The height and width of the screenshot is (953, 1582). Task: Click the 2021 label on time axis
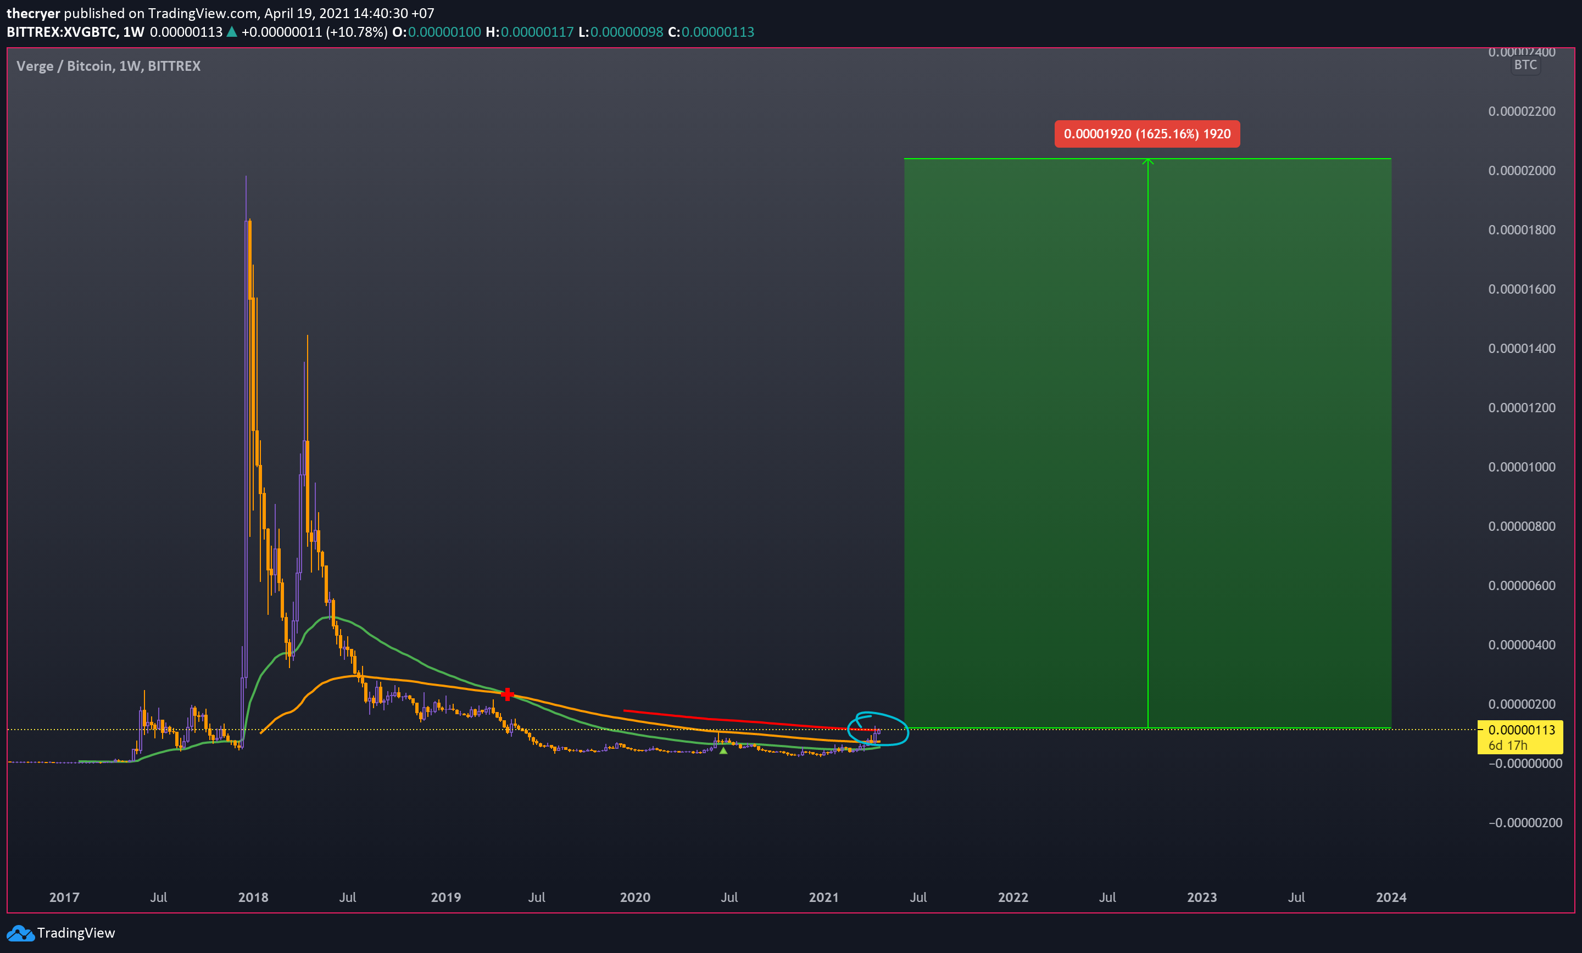tap(824, 897)
